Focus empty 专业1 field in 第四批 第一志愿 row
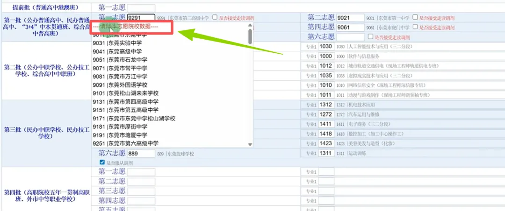Viewport: 505px width, 211px height. coord(326,172)
